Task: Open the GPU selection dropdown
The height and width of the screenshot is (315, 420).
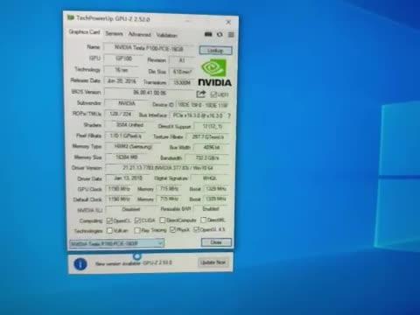Action: click(x=116, y=243)
